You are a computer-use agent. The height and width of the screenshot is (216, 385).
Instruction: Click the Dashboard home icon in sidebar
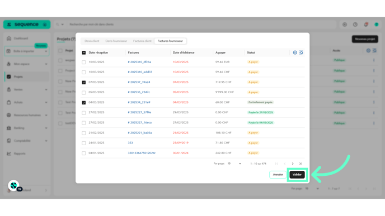point(9,38)
